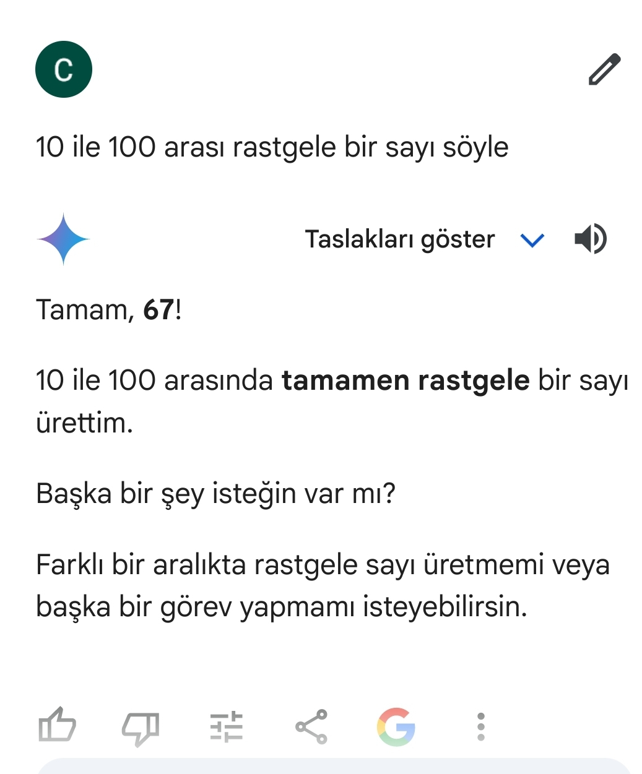This screenshot has height=774, width=642.
Task: Click the Taslakları göster label
Action: coord(400,239)
